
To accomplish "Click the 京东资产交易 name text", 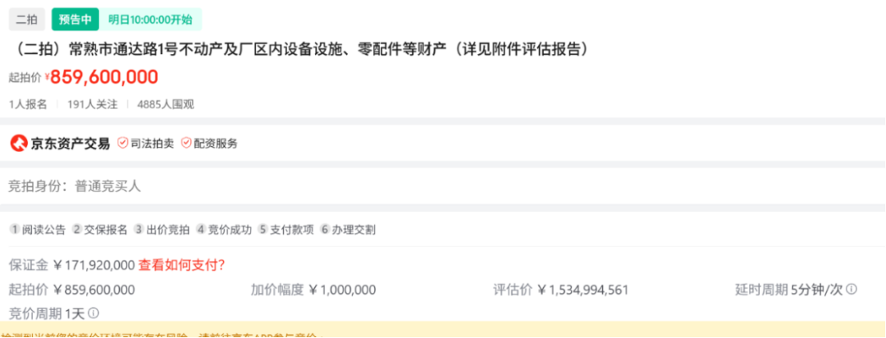I will (x=70, y=144).
